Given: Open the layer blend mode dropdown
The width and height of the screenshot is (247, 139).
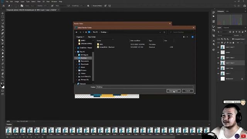Looking at the screenshot, I should 225,36.
